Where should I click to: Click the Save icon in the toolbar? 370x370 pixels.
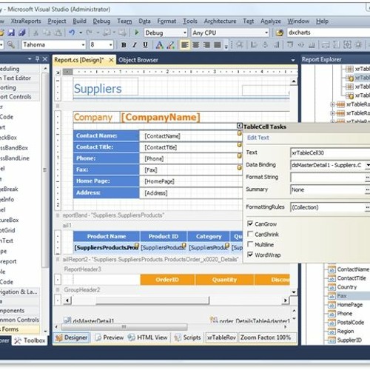pyautogui.click(x=11, y=33)
